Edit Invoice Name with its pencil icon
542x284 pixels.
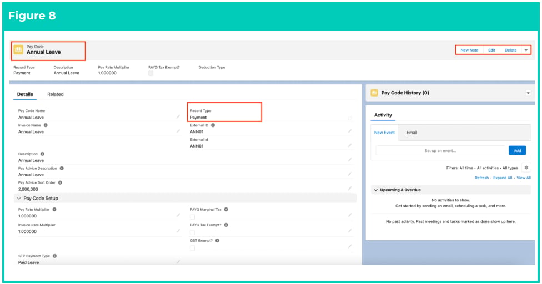(178, 131)
